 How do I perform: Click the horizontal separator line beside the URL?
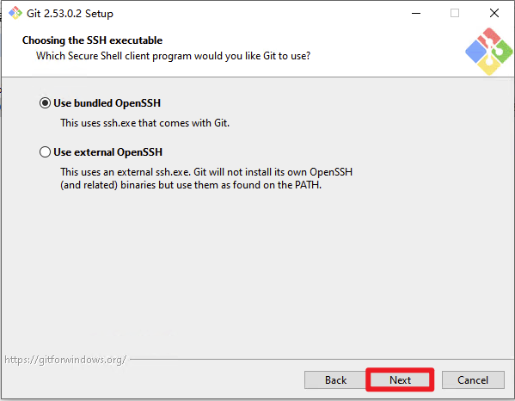322,359
